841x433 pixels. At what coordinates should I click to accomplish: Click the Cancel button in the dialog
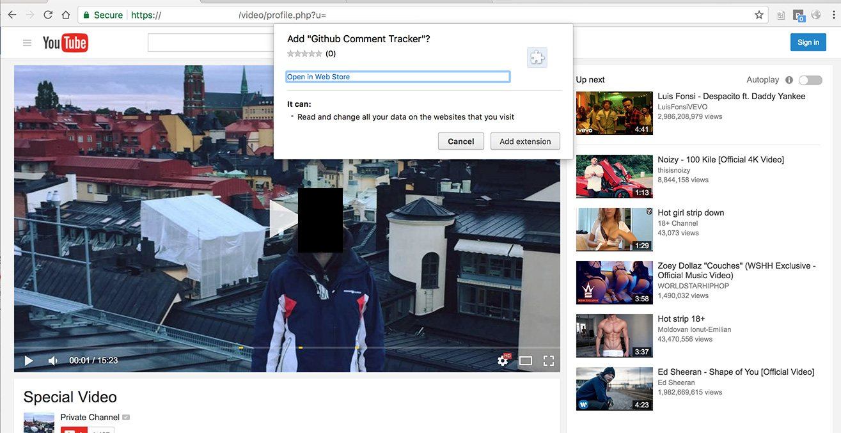point(461,141)
